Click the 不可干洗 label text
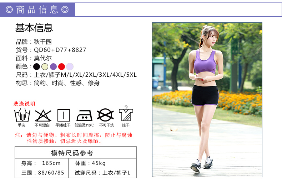The height and width of the screenshot is (183, 282). coord(107,125)
